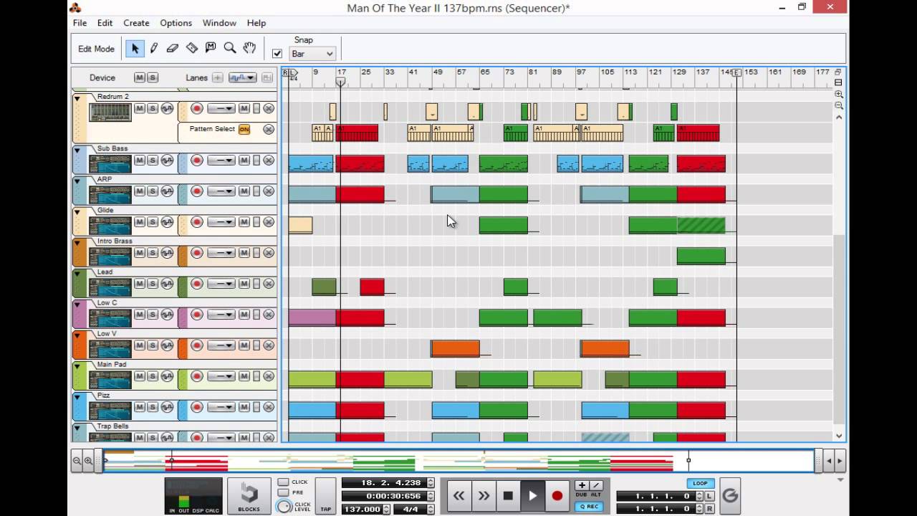This screenshot has height=516, width=917.
Task: Open the Lanes automation dropdown
Action: coord(244,77)
